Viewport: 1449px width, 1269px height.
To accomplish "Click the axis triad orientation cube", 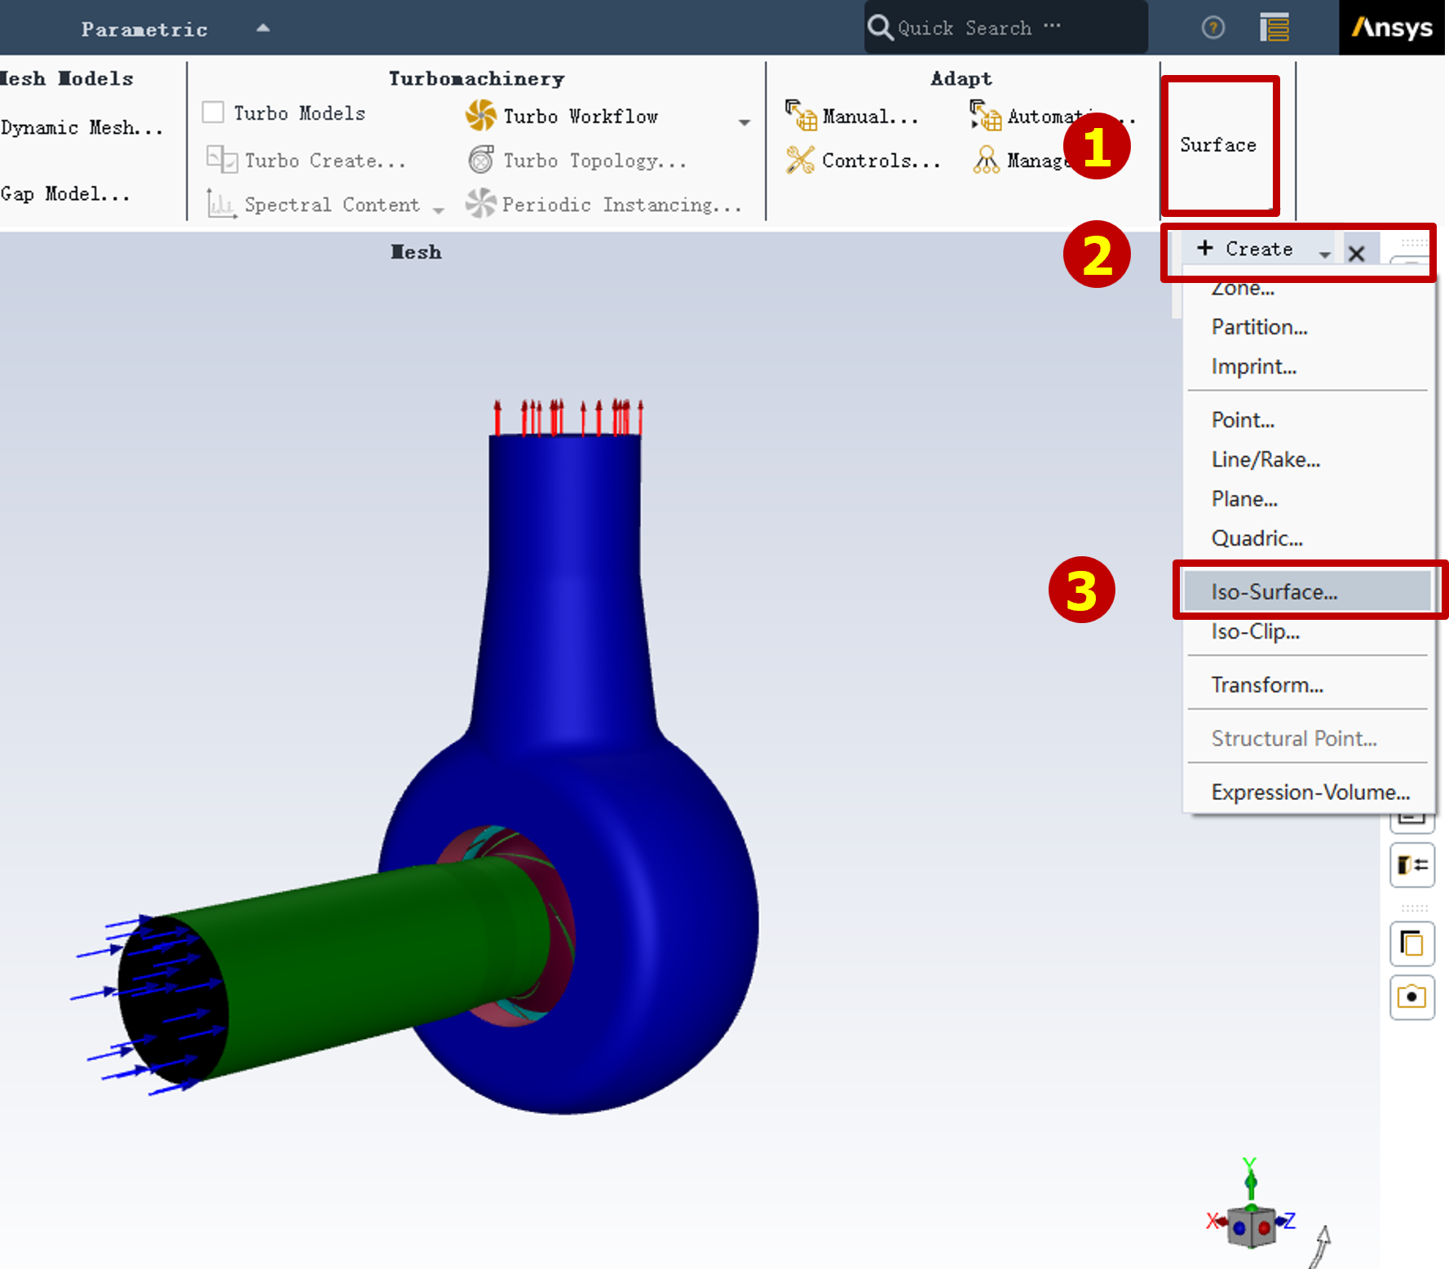I will point(1251,1223).
